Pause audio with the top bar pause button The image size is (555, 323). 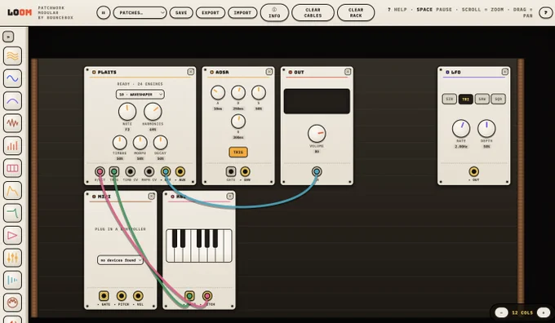click(104, 13)
